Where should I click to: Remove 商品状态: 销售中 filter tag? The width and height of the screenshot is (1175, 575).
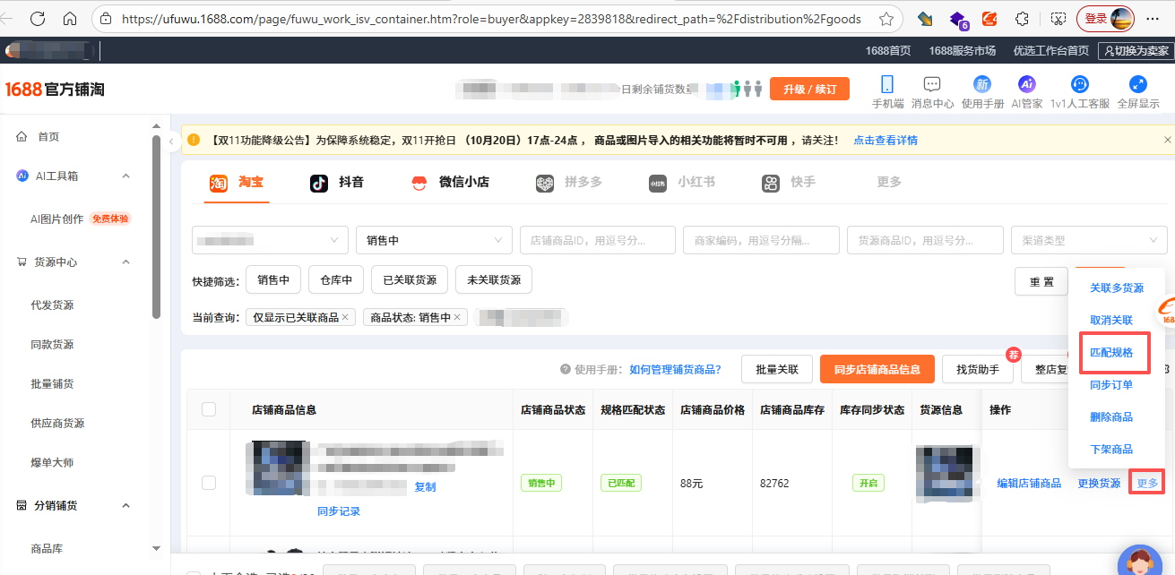coord(457,317)
